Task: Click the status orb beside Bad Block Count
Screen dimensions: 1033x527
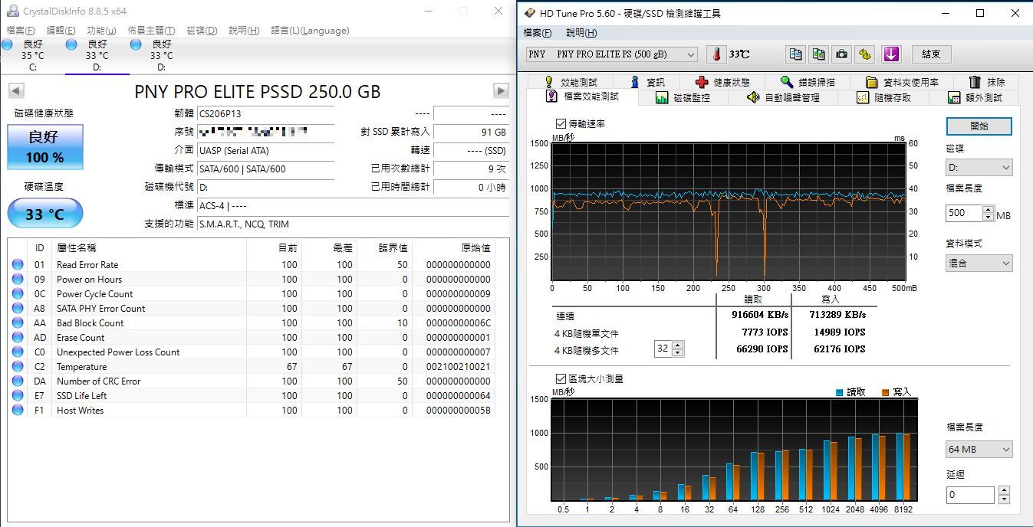Action: pos(18,323)
